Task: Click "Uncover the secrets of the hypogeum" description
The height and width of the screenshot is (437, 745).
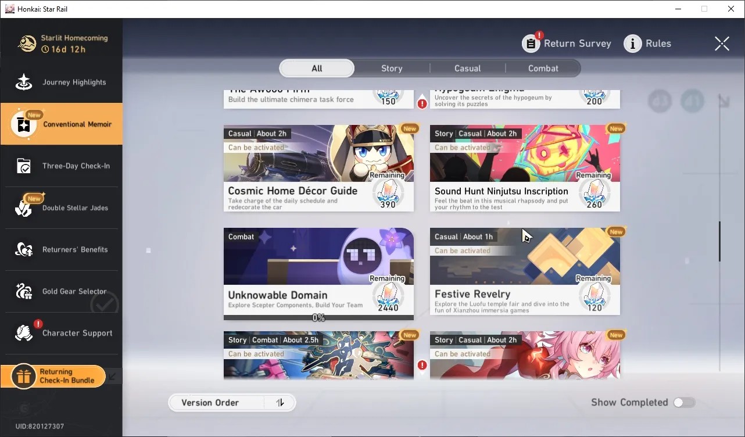Action: point(493,101)
